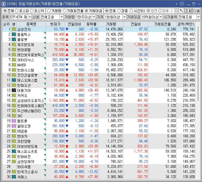Open the 가격 1천원이상 dropdown
The width and height of the screenshot is (202, 182).
click(124, 17)
